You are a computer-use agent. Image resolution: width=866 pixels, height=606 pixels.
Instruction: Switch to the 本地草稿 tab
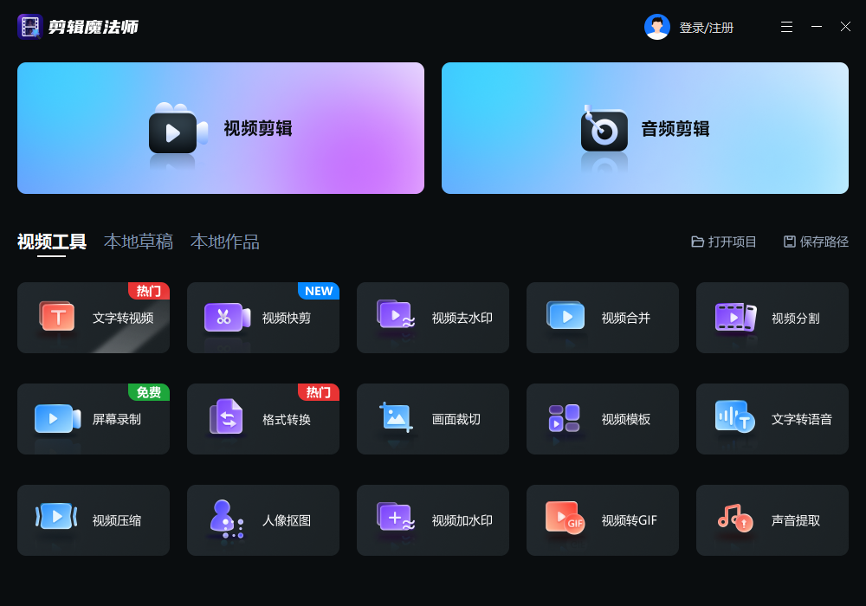click(x=138, y=242)
